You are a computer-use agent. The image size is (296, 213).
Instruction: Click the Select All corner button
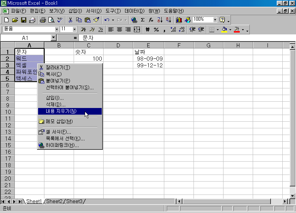click(x=7, y=45)
